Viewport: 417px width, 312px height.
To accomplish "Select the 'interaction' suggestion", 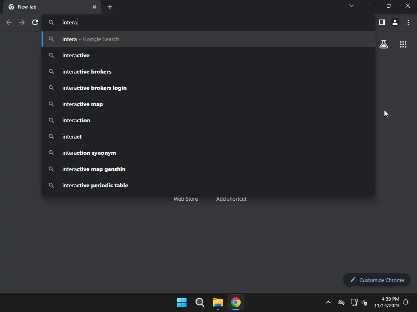I will [x=208, y=120].
